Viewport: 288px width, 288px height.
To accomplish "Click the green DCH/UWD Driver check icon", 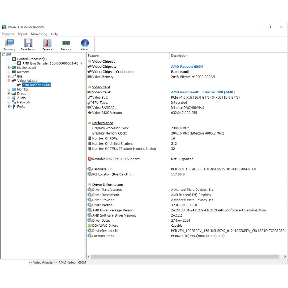I will (90, 226).
